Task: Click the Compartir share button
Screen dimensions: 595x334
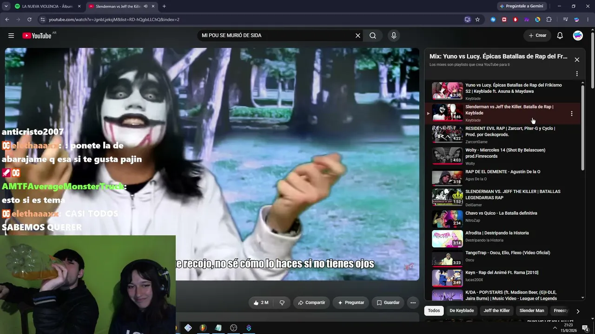Action: click(312, 302)
